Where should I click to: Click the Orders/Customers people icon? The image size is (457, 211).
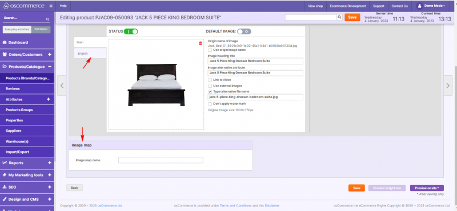point(5,54)
